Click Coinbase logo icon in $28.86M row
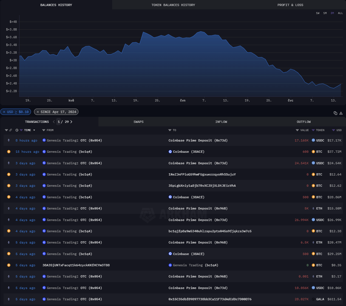 [x=170, y=197]
